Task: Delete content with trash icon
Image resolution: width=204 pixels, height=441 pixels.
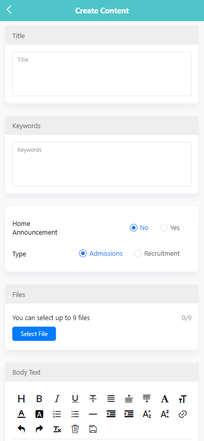Action: point(75,429)
